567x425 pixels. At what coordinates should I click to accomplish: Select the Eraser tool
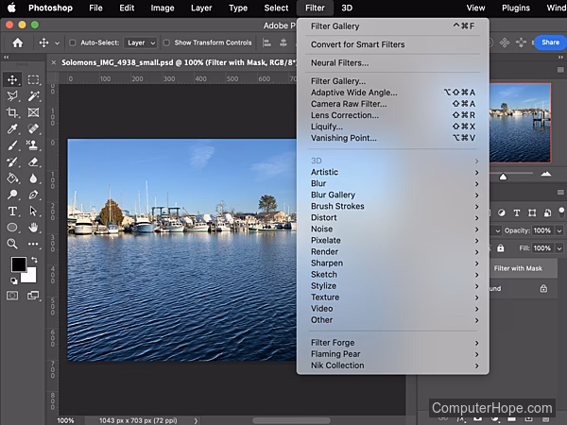pos(33,161)
